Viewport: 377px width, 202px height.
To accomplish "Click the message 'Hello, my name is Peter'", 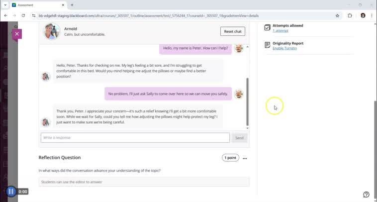I will click(x=195, y=48).
